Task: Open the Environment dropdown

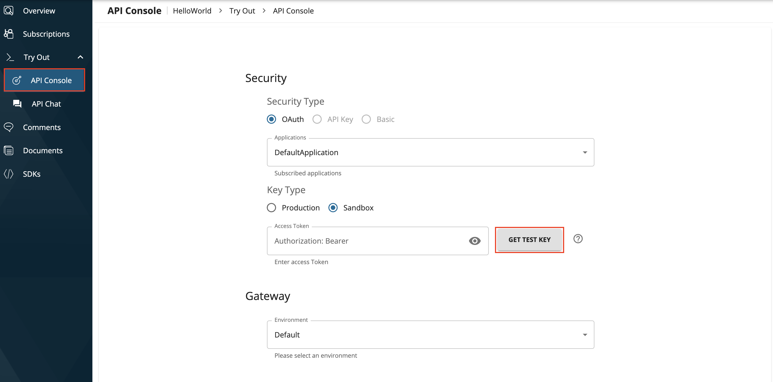Action: (430, 335)
